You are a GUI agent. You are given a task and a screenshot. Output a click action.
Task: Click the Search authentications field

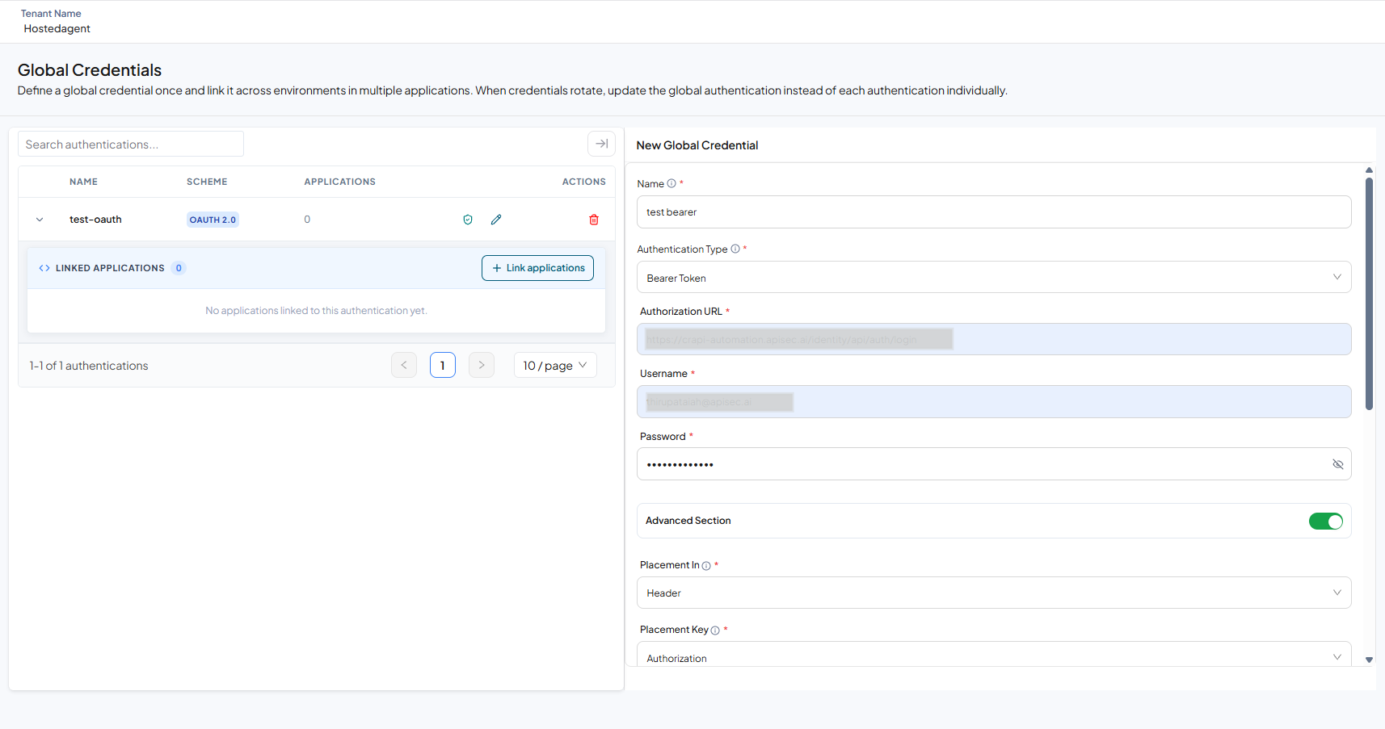[x=131, y=144]
